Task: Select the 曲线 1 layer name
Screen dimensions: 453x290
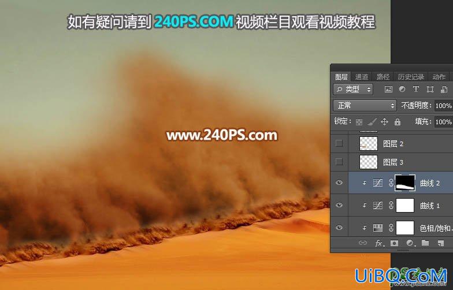Action: click(430, 206)
